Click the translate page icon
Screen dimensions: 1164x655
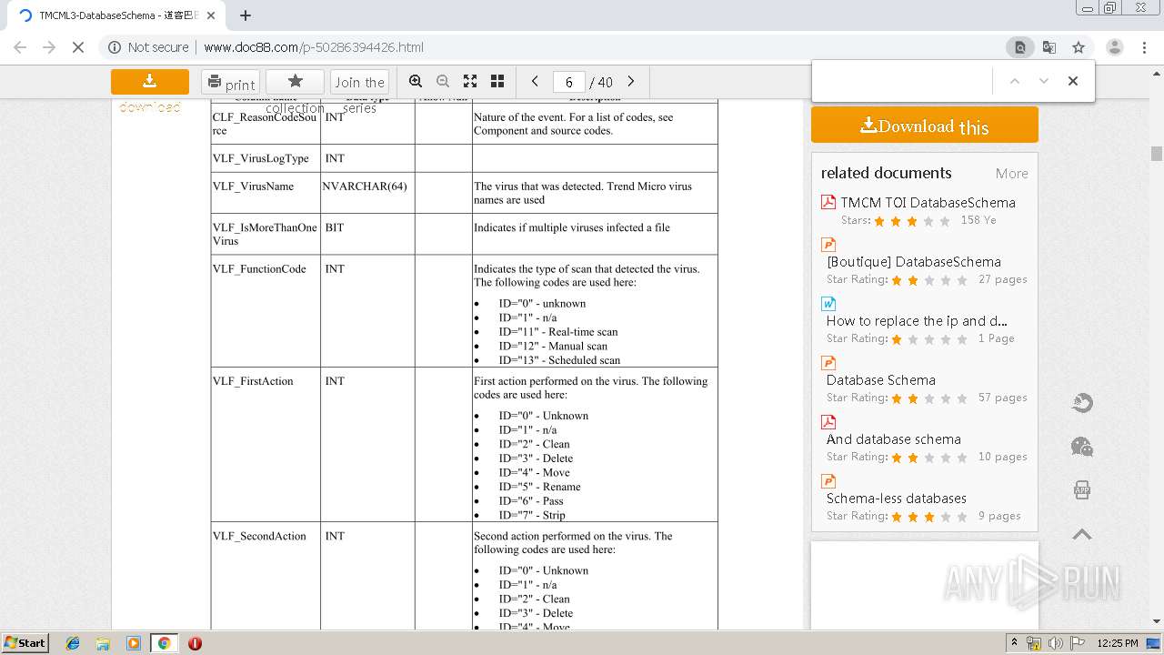tap(1049, 47)
